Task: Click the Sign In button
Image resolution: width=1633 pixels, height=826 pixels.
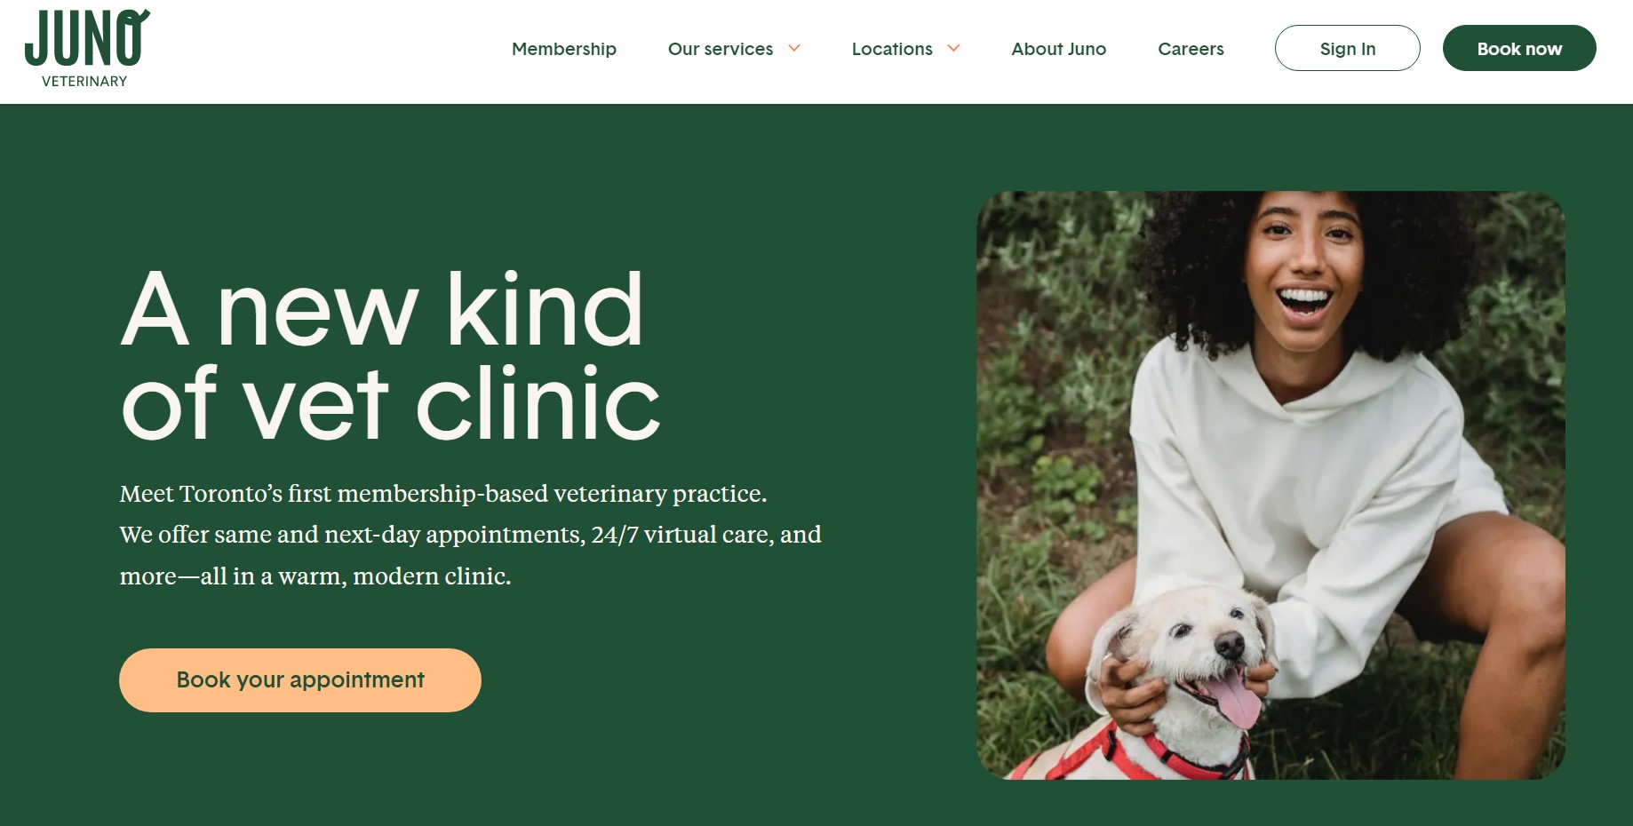Action: [x=1347, y=48]
